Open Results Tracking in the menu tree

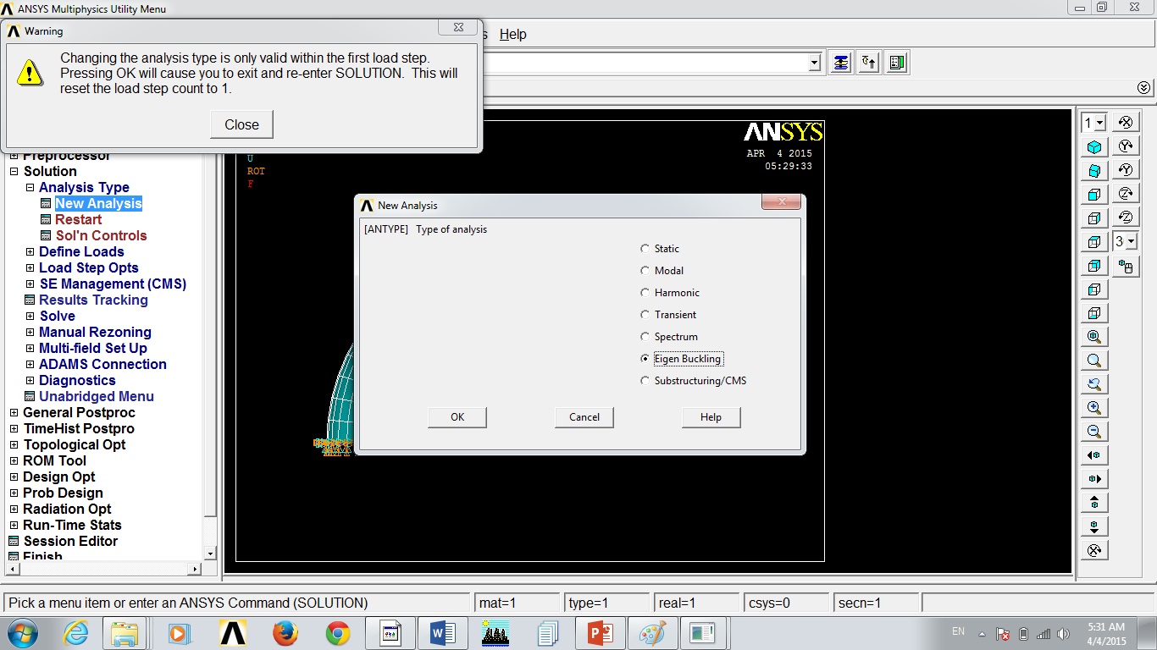(93, 300)
